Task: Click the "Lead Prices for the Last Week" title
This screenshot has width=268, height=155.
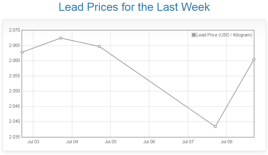Action: [x=134, y=7]
